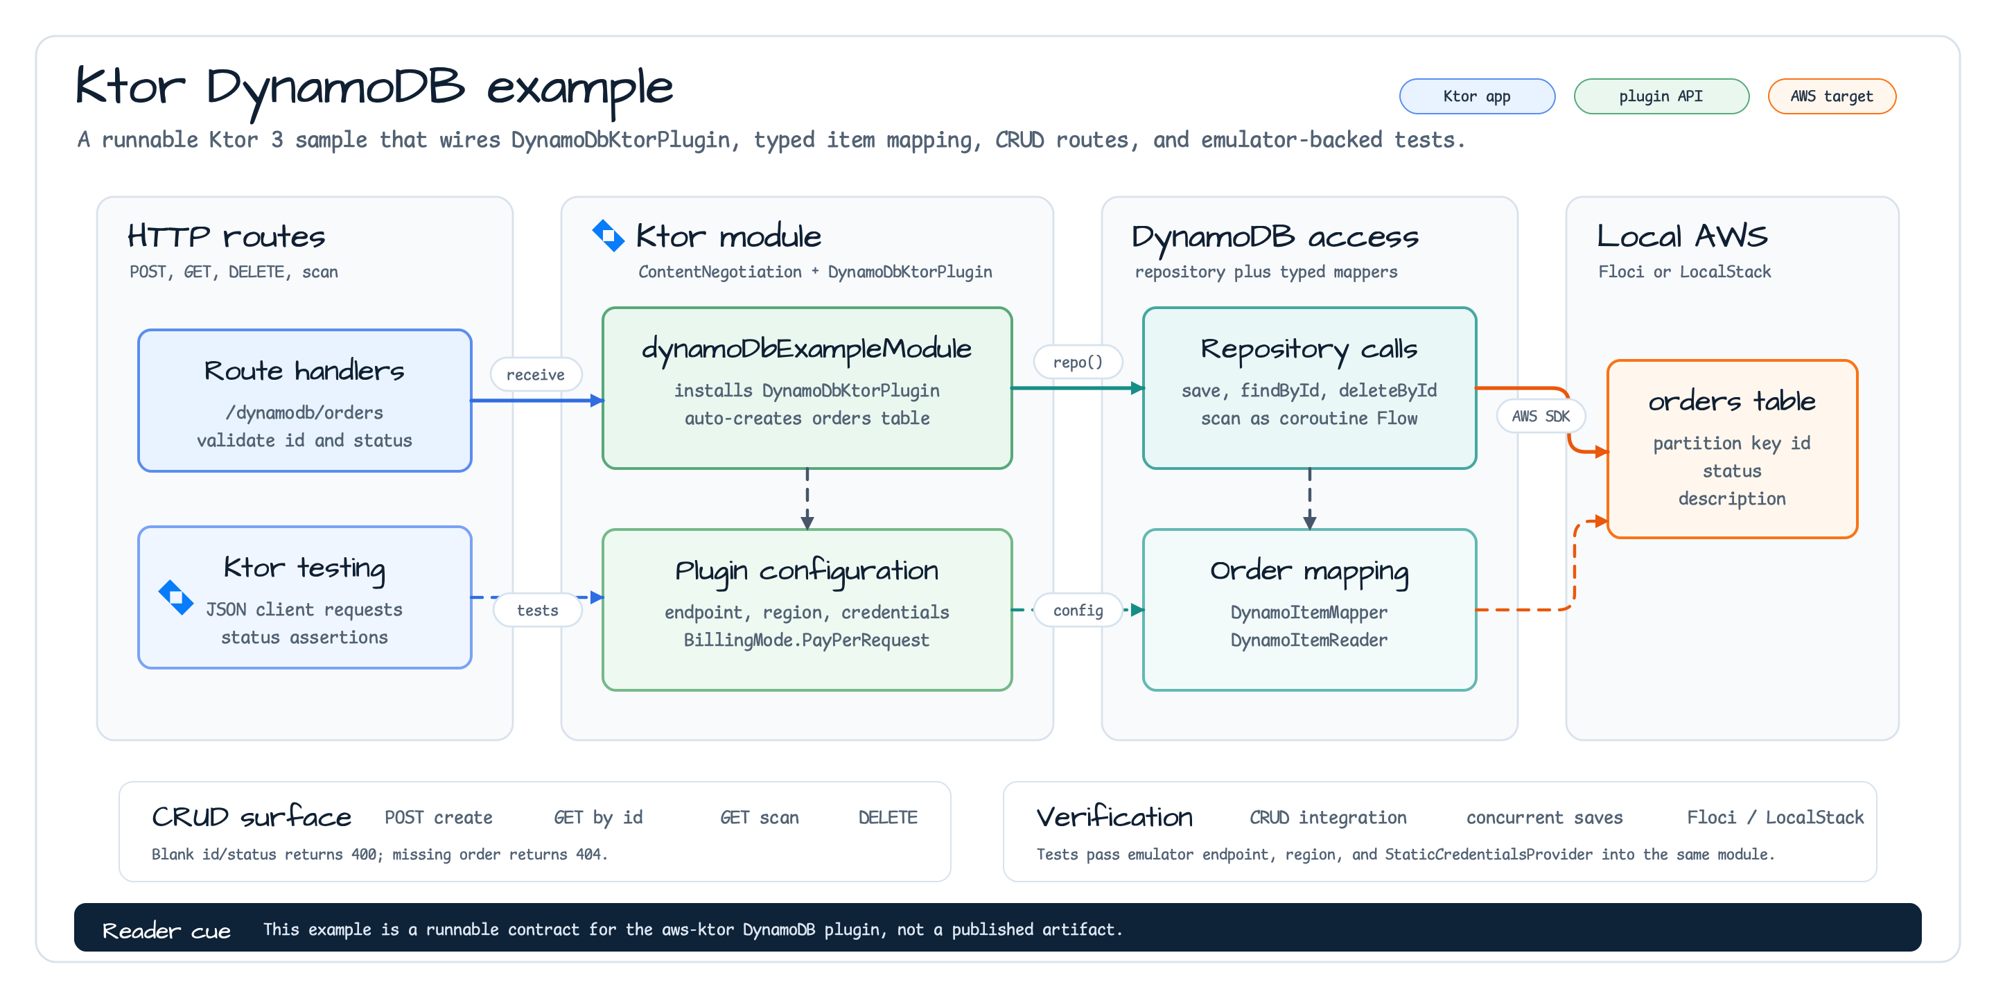Image resolution: width=1996 pixels, height=998 pixels.
Task: Click the Repository calls box title
Action: coord(1308,349)
